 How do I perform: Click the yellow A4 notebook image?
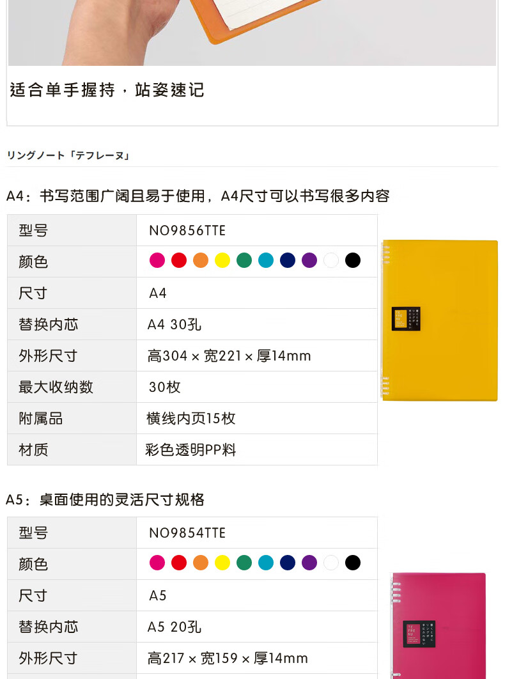point(439,320)
